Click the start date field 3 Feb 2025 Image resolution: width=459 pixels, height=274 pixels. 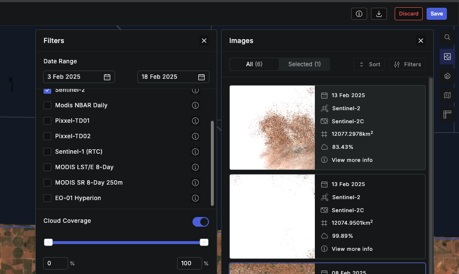(x=79, y=77)
